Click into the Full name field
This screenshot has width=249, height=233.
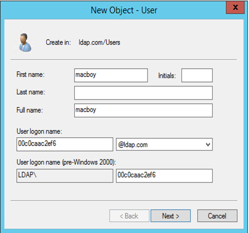pos(143,110)
